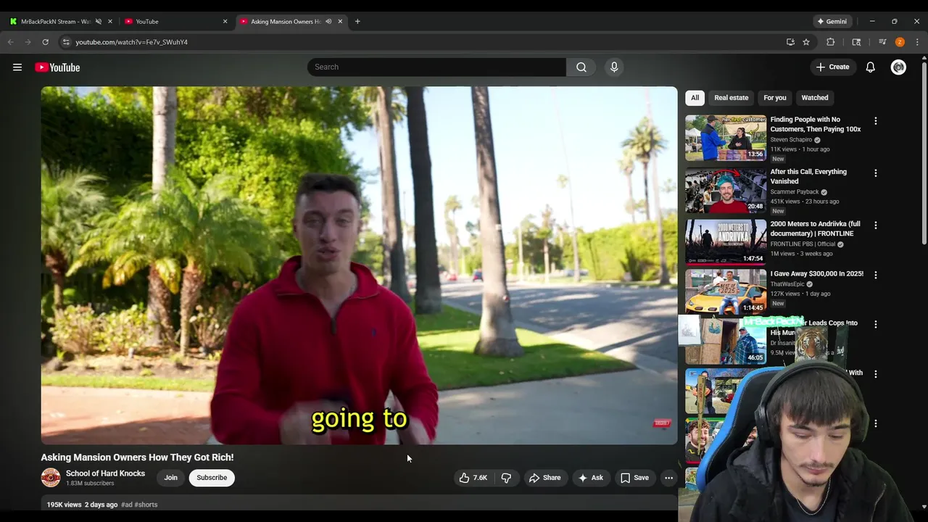The image size is (928, 522).
Task: Open School of Hard Knocks channel avatar
Action: (x=51, y=478)
